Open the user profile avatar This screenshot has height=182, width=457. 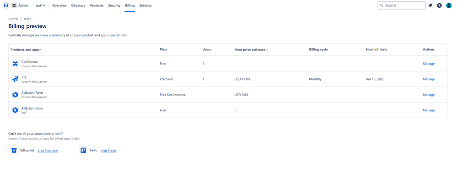(449, 5)
